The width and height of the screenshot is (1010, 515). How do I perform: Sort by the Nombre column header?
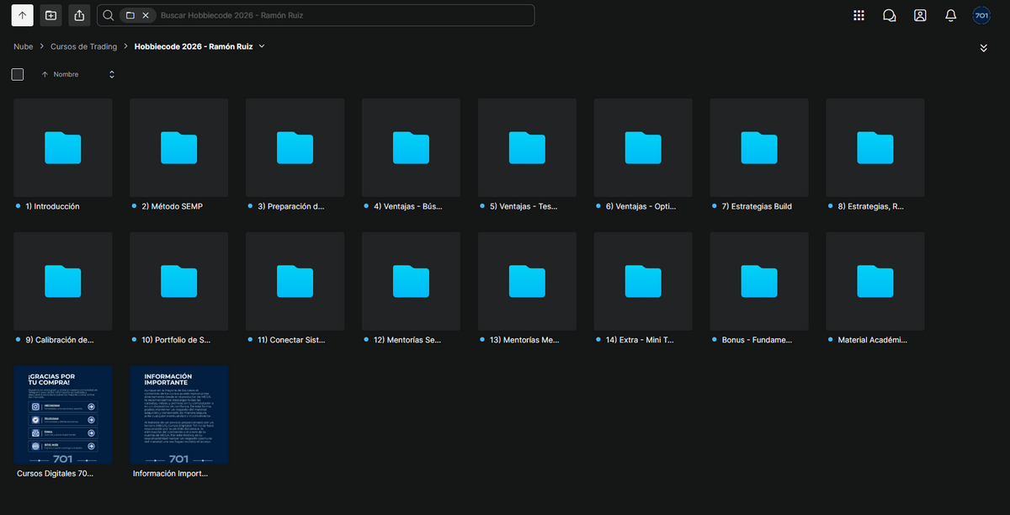tap(66, 74)
